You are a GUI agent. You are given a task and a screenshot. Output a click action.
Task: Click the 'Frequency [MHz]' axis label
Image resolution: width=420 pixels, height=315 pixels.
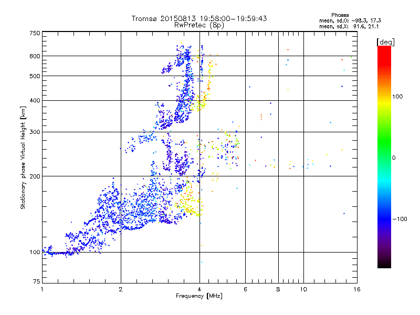[x=199, y=296]
